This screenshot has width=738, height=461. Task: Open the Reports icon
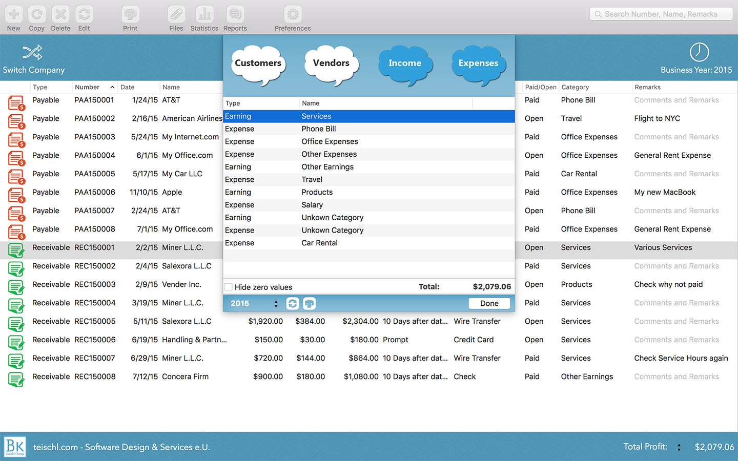click(x=235, y=14)
